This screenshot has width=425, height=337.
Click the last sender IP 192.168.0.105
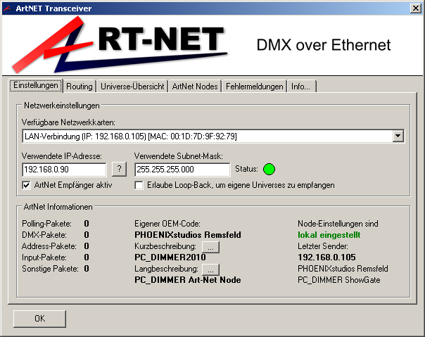(x=326, y=257)
